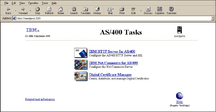
Task: Click the '(Requires JavaScript)' note
Action: pos(180,105)
